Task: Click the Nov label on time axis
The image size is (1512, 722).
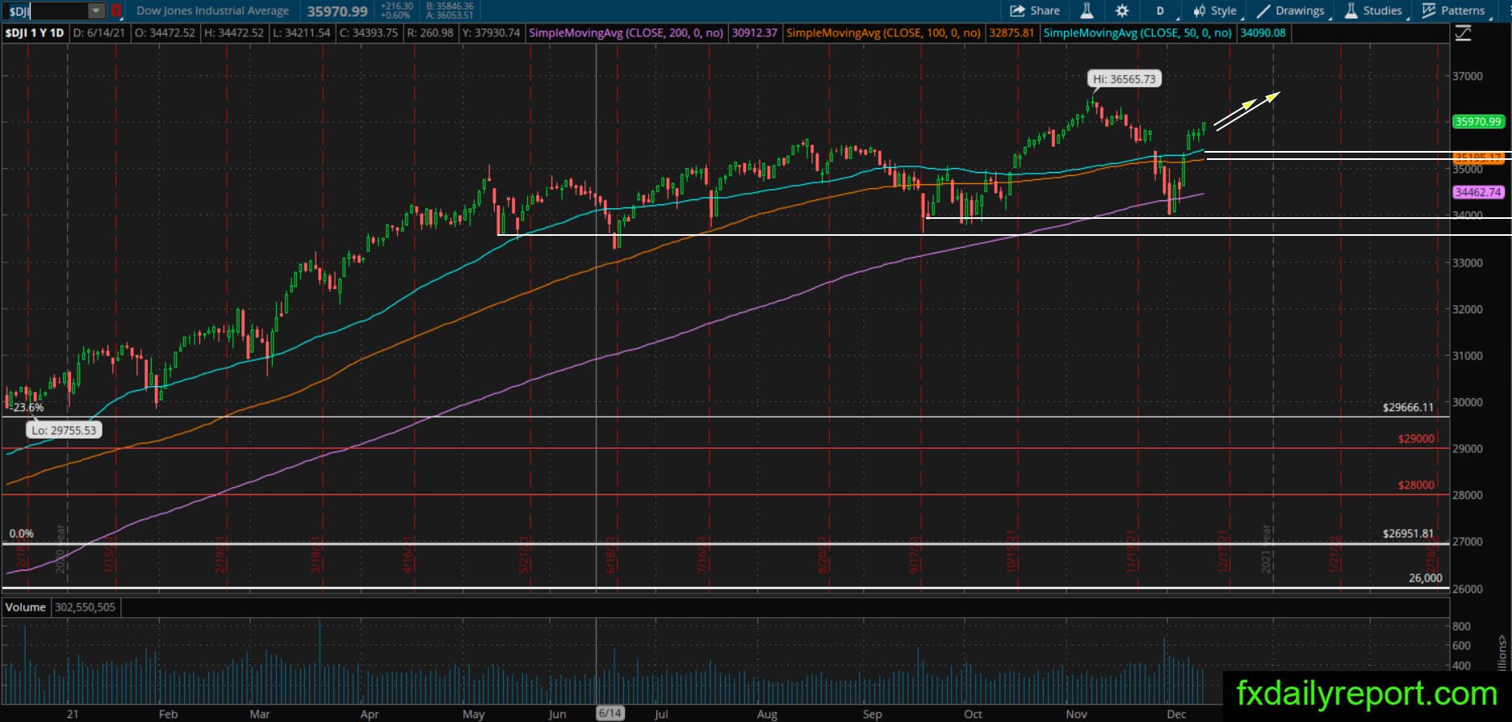Action: click(x=1076, y=714)
